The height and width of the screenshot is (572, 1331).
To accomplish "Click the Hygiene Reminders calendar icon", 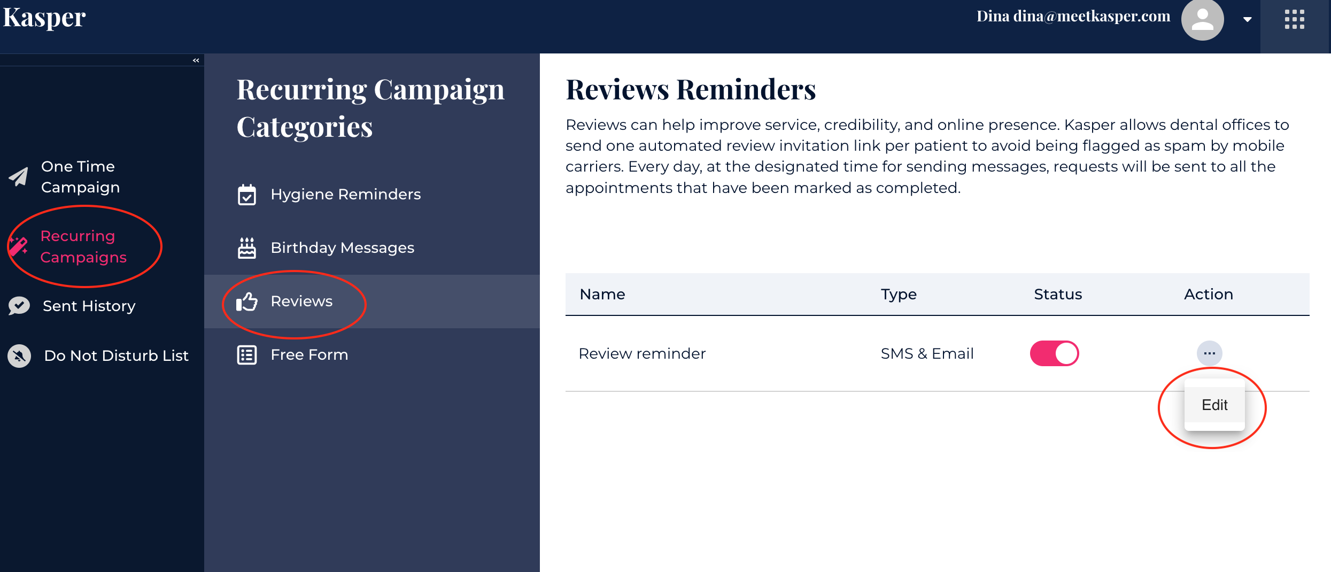I will 247,195.
